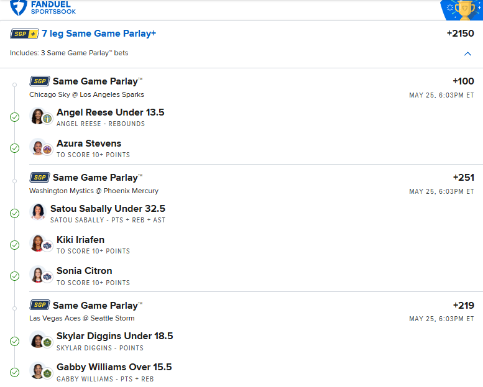This screenshot has height=387, width=483.
Task: Click 'Kiki Iriafen' selection name
Action: tap(80, 240)
